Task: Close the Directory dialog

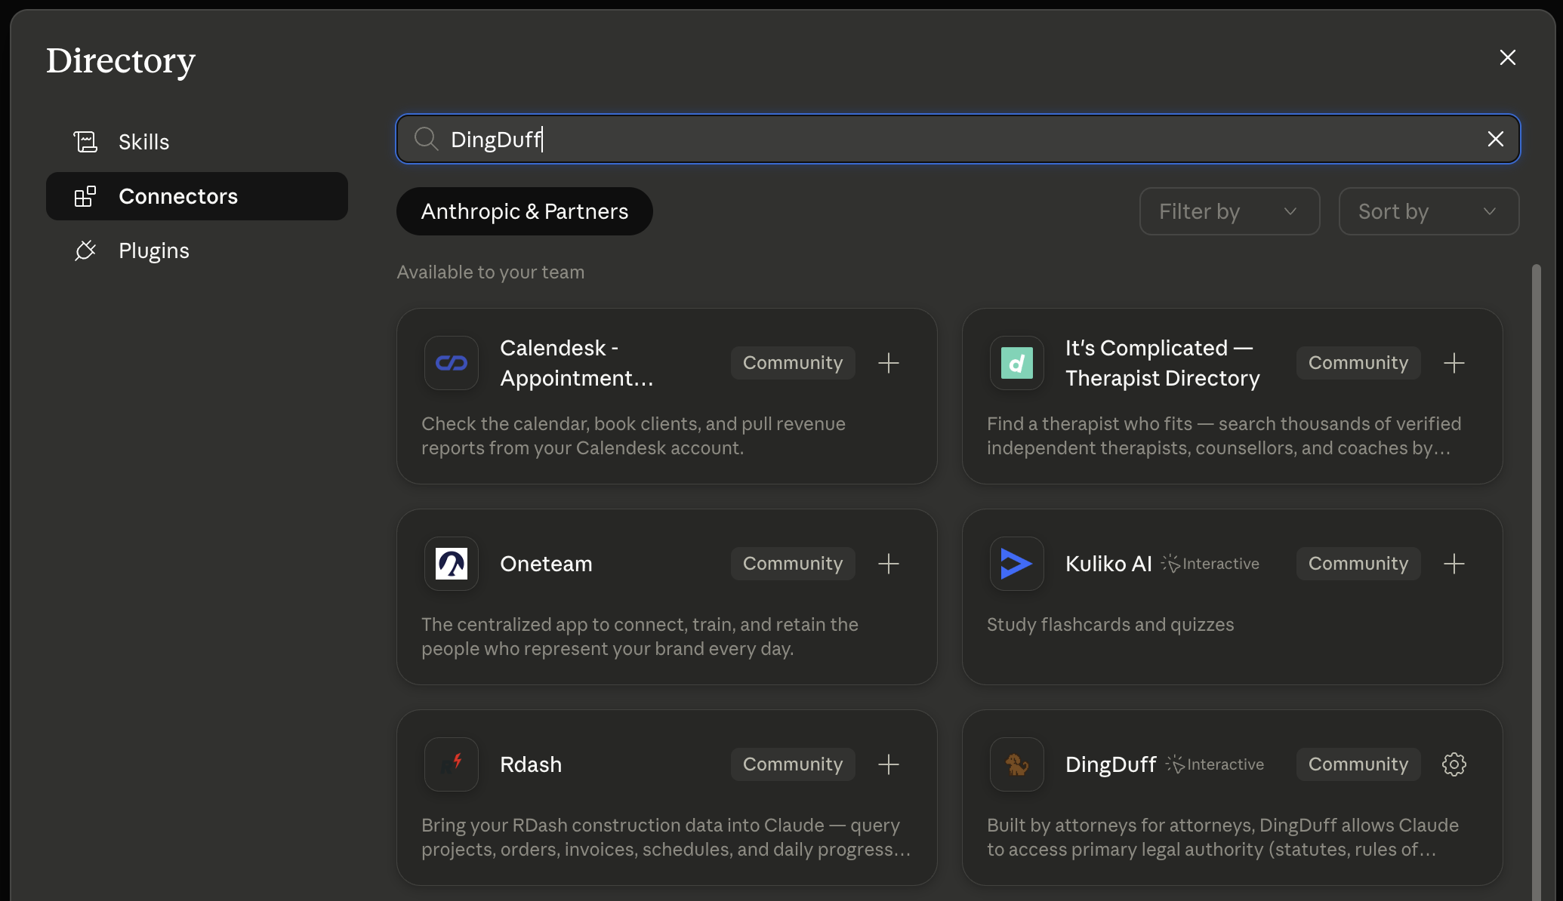Action: [x=1507, y=57]
